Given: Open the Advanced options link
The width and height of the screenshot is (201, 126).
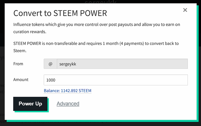Looking at the screenshot, I should pyautogui.click(x=68, y=104).
